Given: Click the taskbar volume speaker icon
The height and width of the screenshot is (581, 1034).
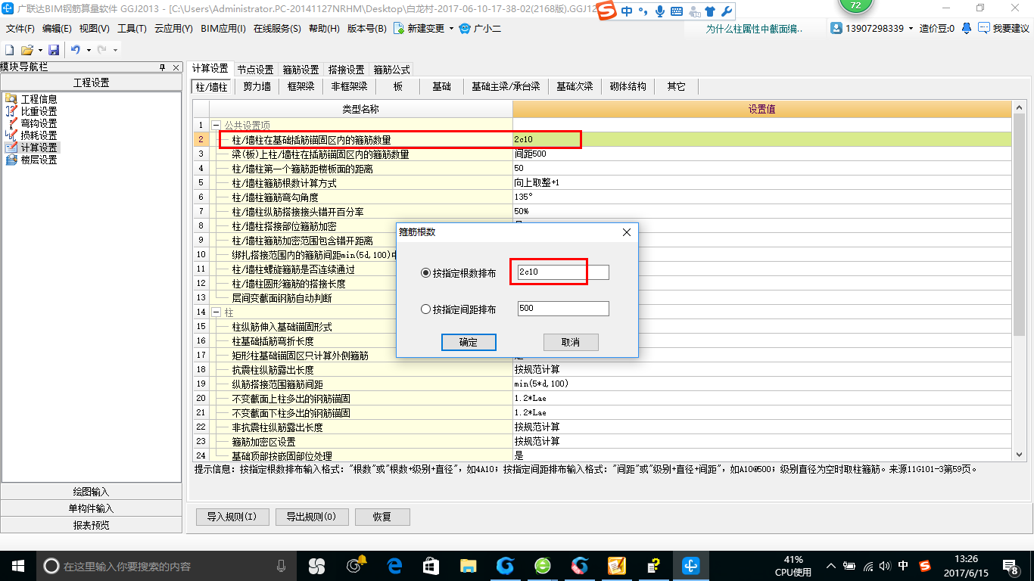Looking at the screenshot, I should click(x=886, y=566).
